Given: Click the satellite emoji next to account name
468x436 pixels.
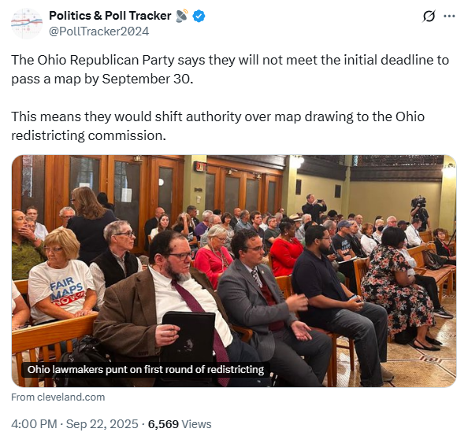Looking at the screenshot, I should point(182,16).
